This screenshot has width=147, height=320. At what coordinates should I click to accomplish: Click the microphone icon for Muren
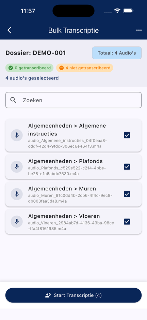pyautogui.click(x=17, y=194)
